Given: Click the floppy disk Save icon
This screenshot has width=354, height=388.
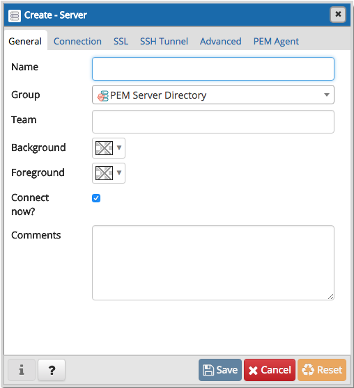Looking at the screenshot, I should 208,370.
